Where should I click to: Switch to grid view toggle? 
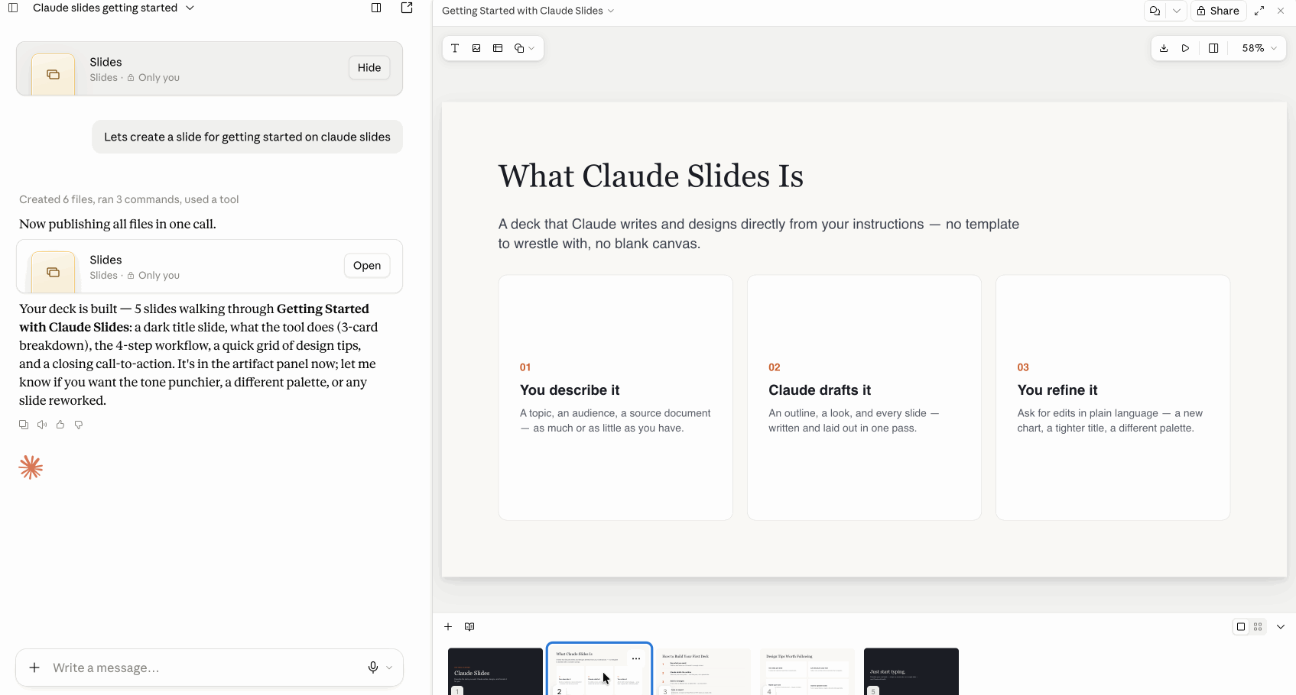1258,627
